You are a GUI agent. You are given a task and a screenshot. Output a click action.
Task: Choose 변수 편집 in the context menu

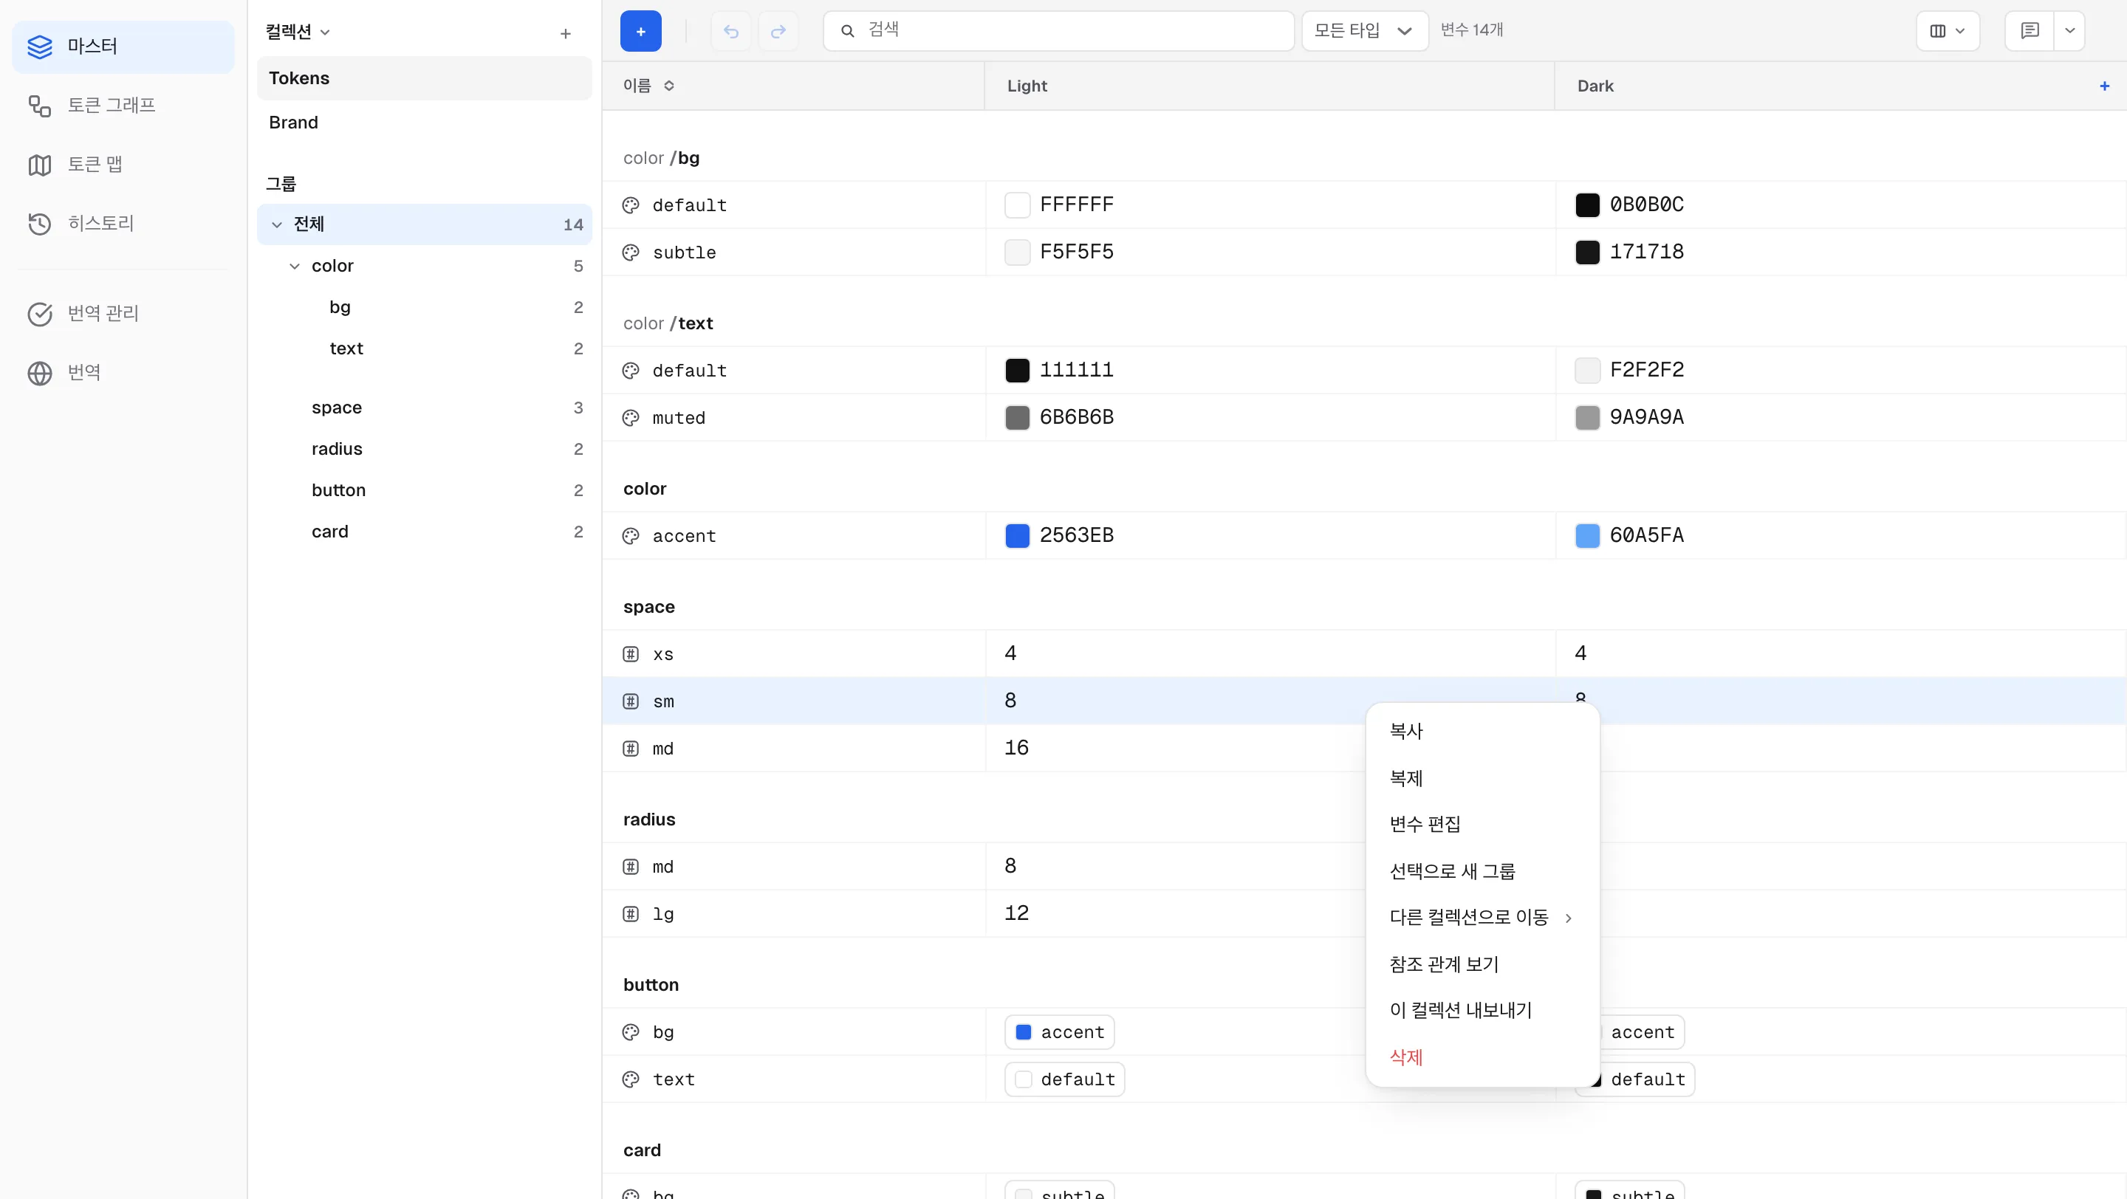click(x=1482, y=825)
